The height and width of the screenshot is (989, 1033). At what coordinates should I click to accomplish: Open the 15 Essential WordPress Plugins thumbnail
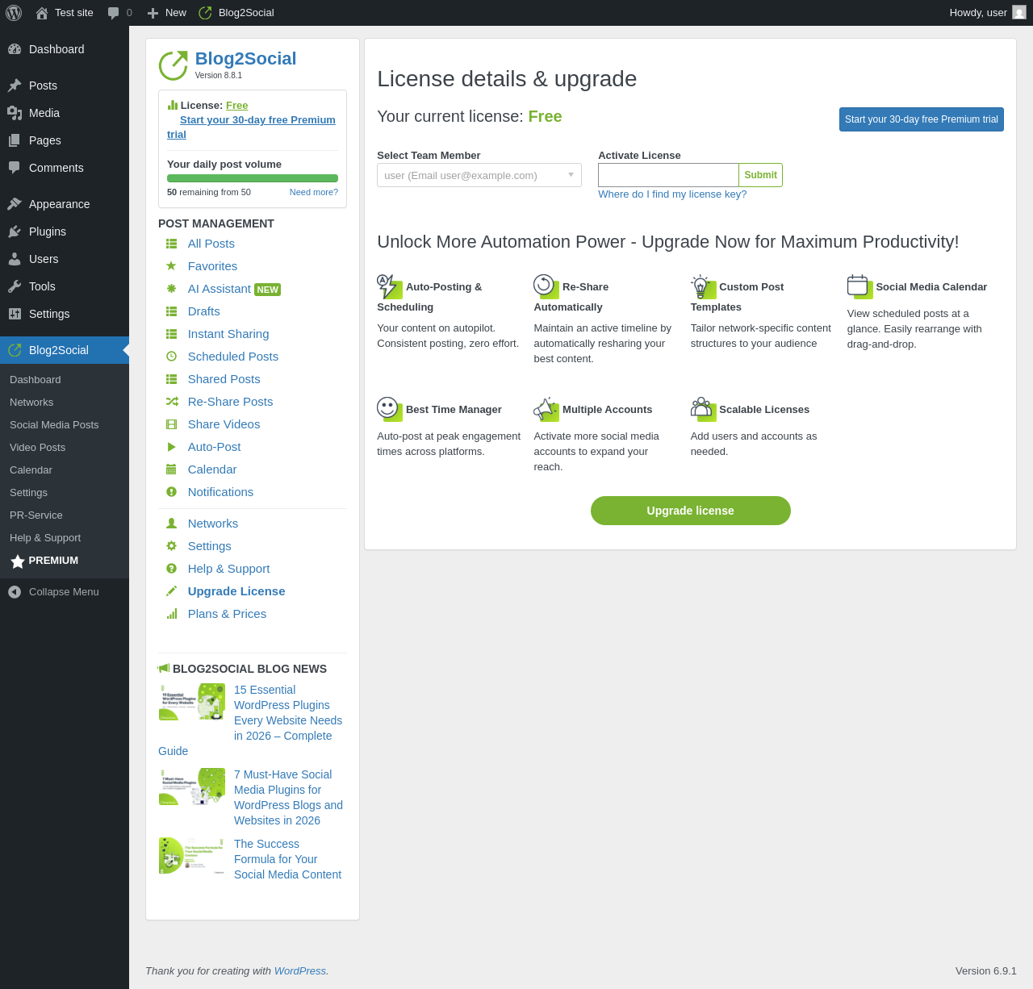pos(192,702)
